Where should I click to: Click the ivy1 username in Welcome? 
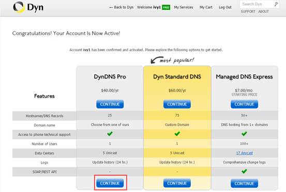[157, 7]
